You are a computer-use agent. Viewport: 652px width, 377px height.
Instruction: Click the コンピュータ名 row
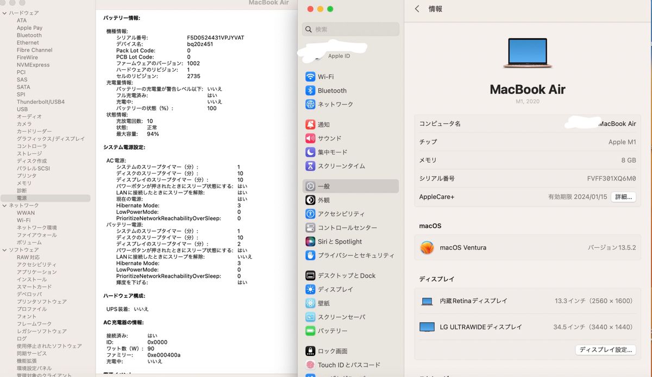point(528,124)
